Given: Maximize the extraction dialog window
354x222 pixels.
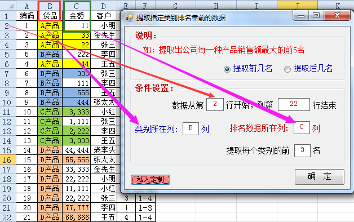Looking at the screenshot, I should 316,16.
